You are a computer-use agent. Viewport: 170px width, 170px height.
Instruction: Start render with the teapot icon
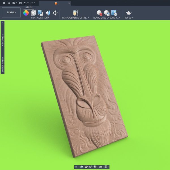pos(129,13)
